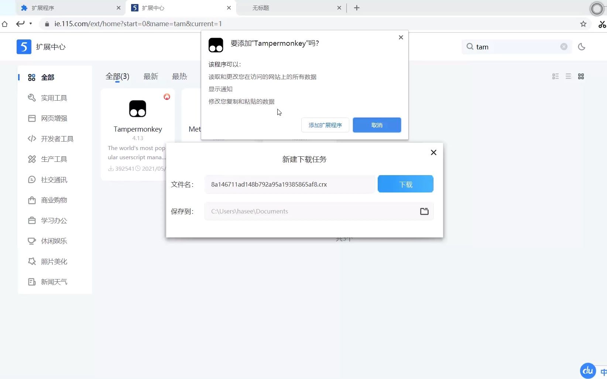607x379 pixels.
Task: Click the hot flame badge on Tampermonkey card
Action: (167, 97)
